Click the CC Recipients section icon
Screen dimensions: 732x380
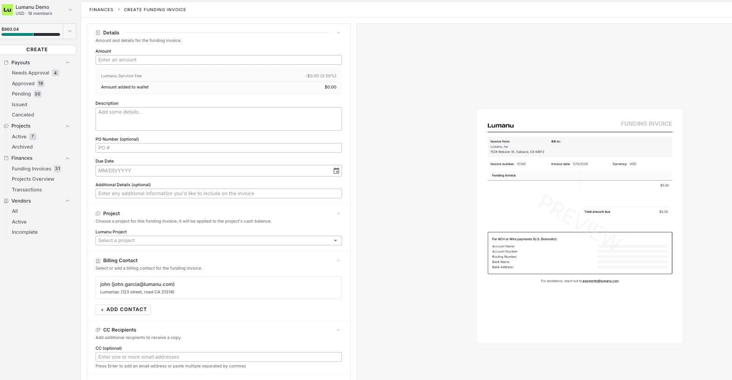tap(98, 330)
